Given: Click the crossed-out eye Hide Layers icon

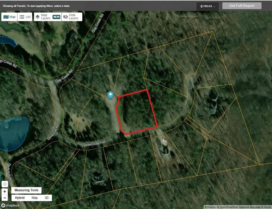Looking at the screenshot, I should click(x=65, y=17).
